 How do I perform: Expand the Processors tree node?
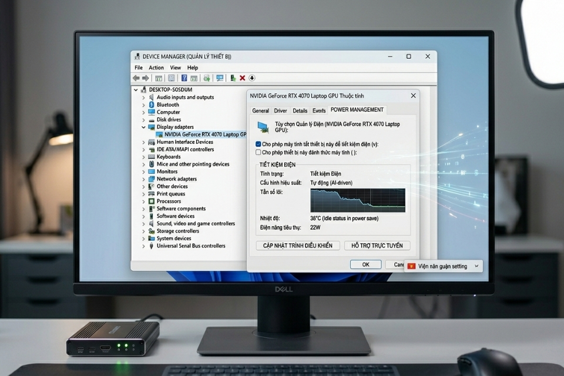pos(143,202)
